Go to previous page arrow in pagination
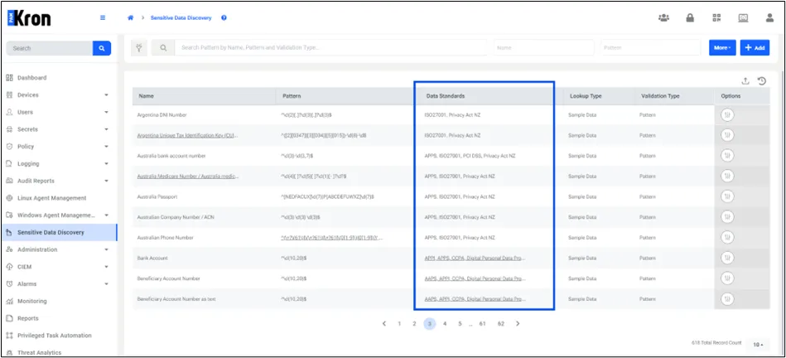This screenshot has width=786, height=358. click(384, 324)
